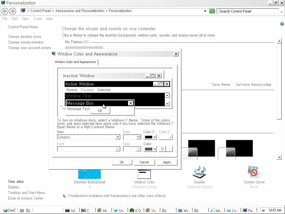This screenshot has width=285, height=214.
Task: Click the theme list scroll down arrow
Action: (279, 157)
